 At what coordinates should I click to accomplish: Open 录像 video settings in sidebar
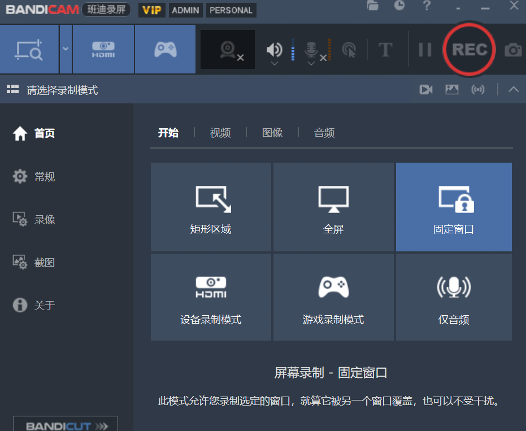point(33,219)
